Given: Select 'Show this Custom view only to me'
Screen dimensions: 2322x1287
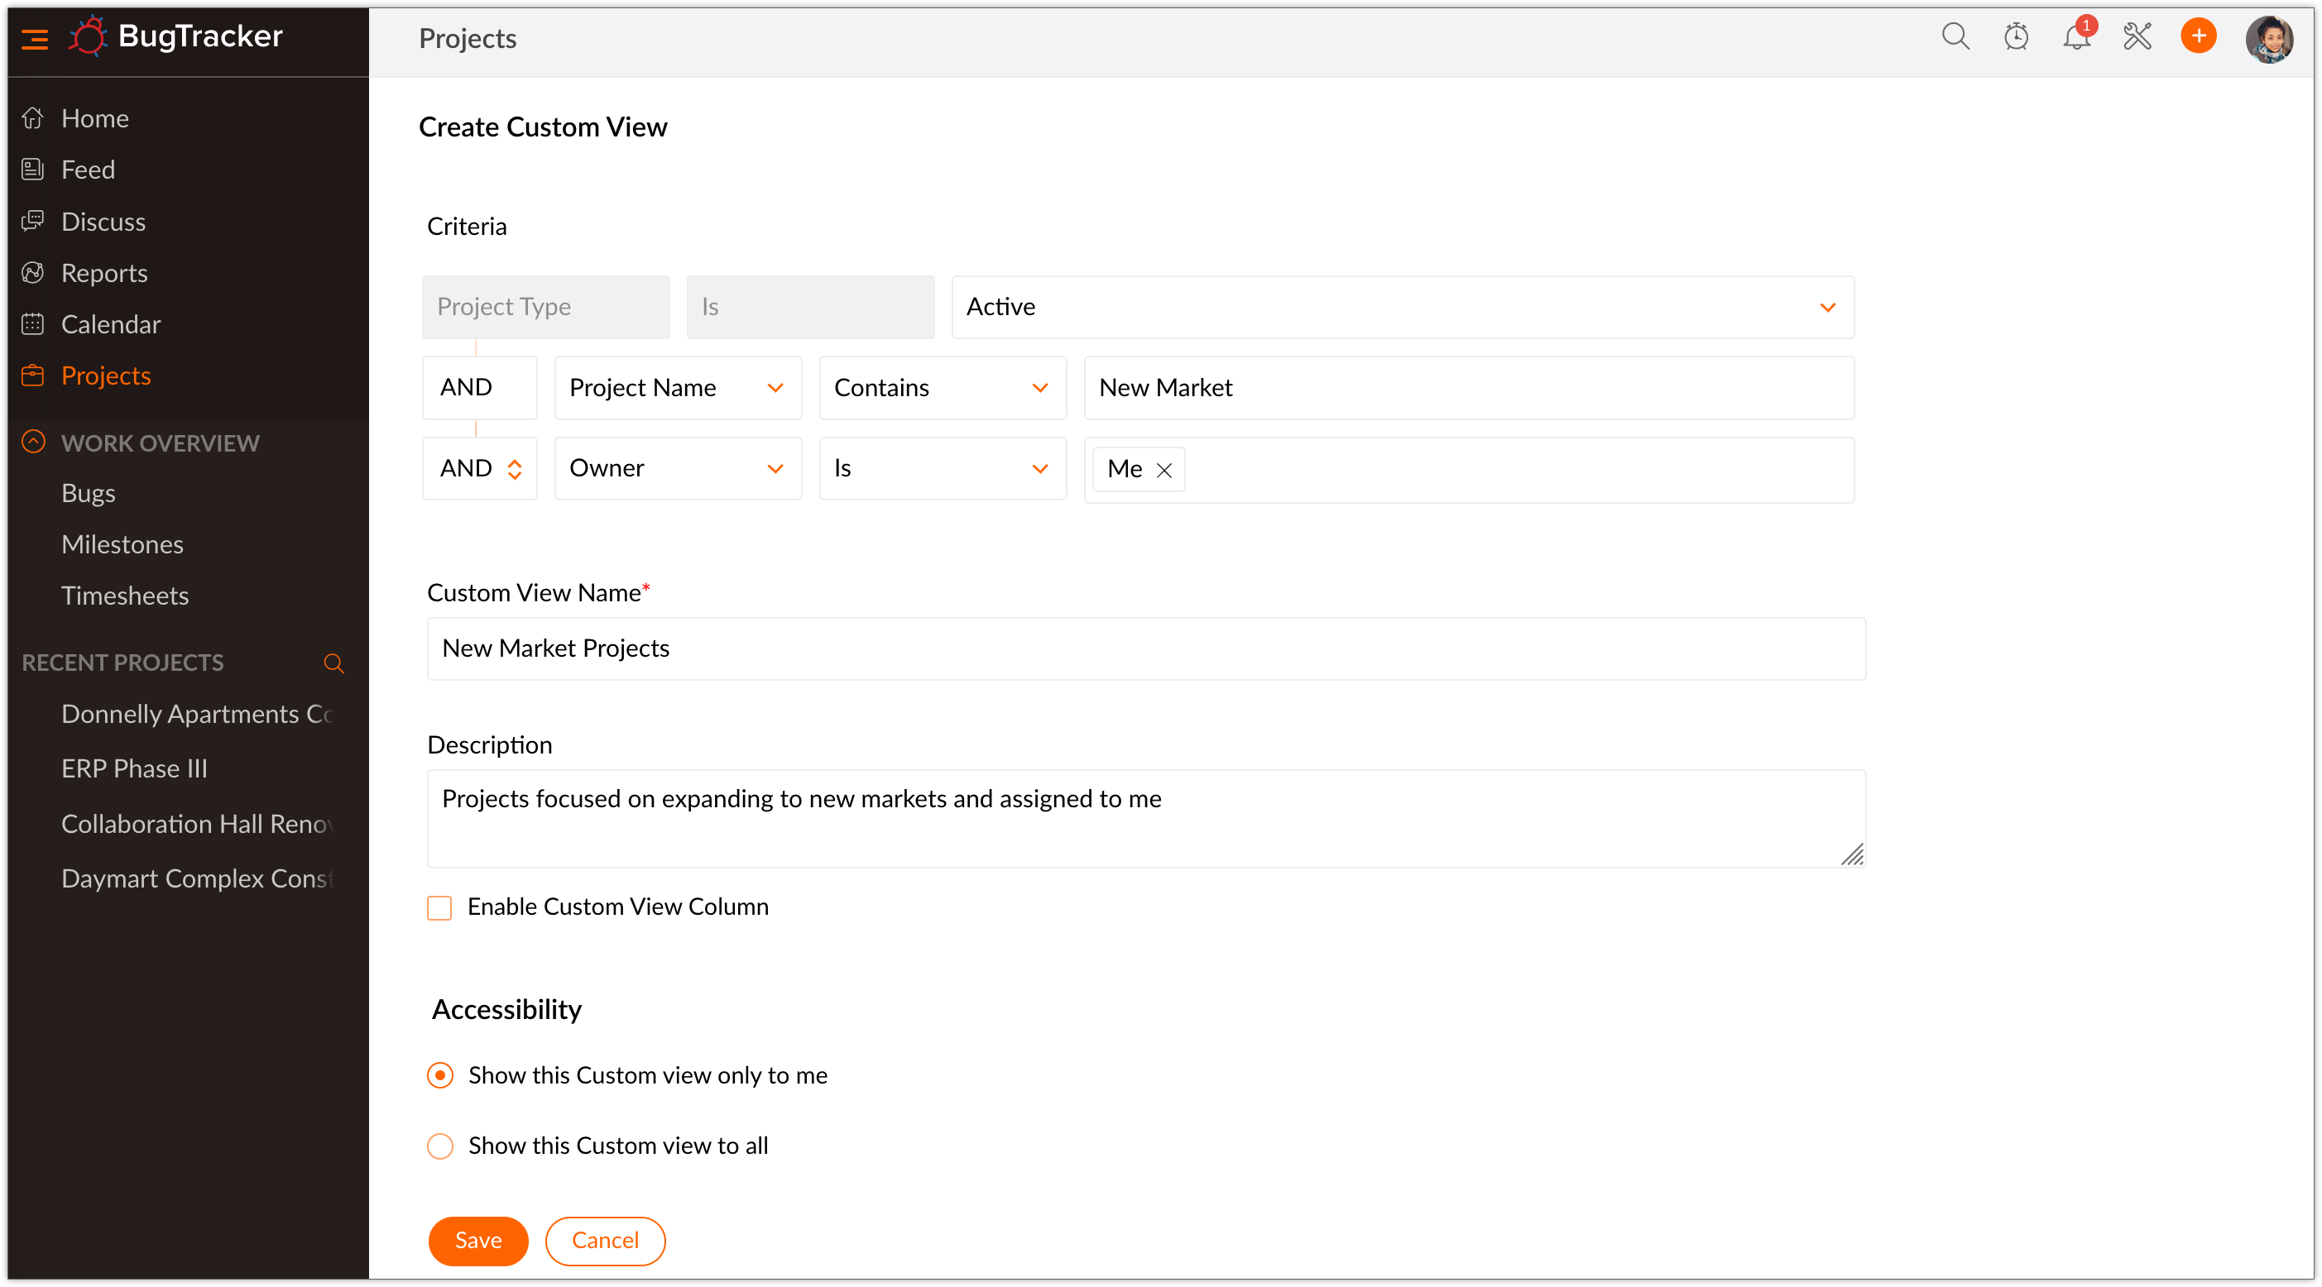Looking at the screenshot, I should tap(440, 1075).
